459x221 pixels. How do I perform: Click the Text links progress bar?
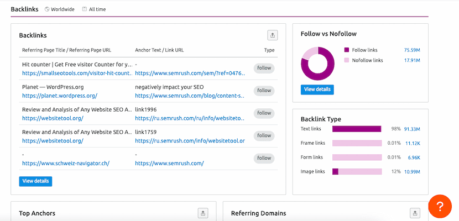point(357,129)
